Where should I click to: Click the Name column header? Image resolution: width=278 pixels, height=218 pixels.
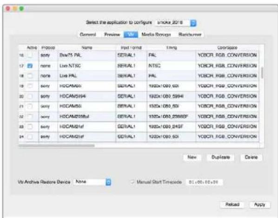(x=86, y=48)
